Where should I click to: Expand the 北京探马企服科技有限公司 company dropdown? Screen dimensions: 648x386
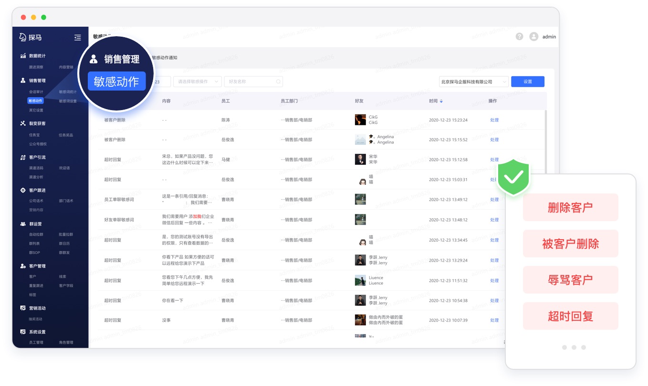tap(473, 81)
